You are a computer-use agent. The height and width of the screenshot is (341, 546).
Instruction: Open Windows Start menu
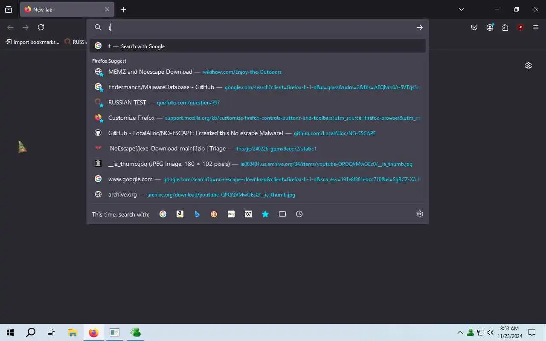pos(10,332)
